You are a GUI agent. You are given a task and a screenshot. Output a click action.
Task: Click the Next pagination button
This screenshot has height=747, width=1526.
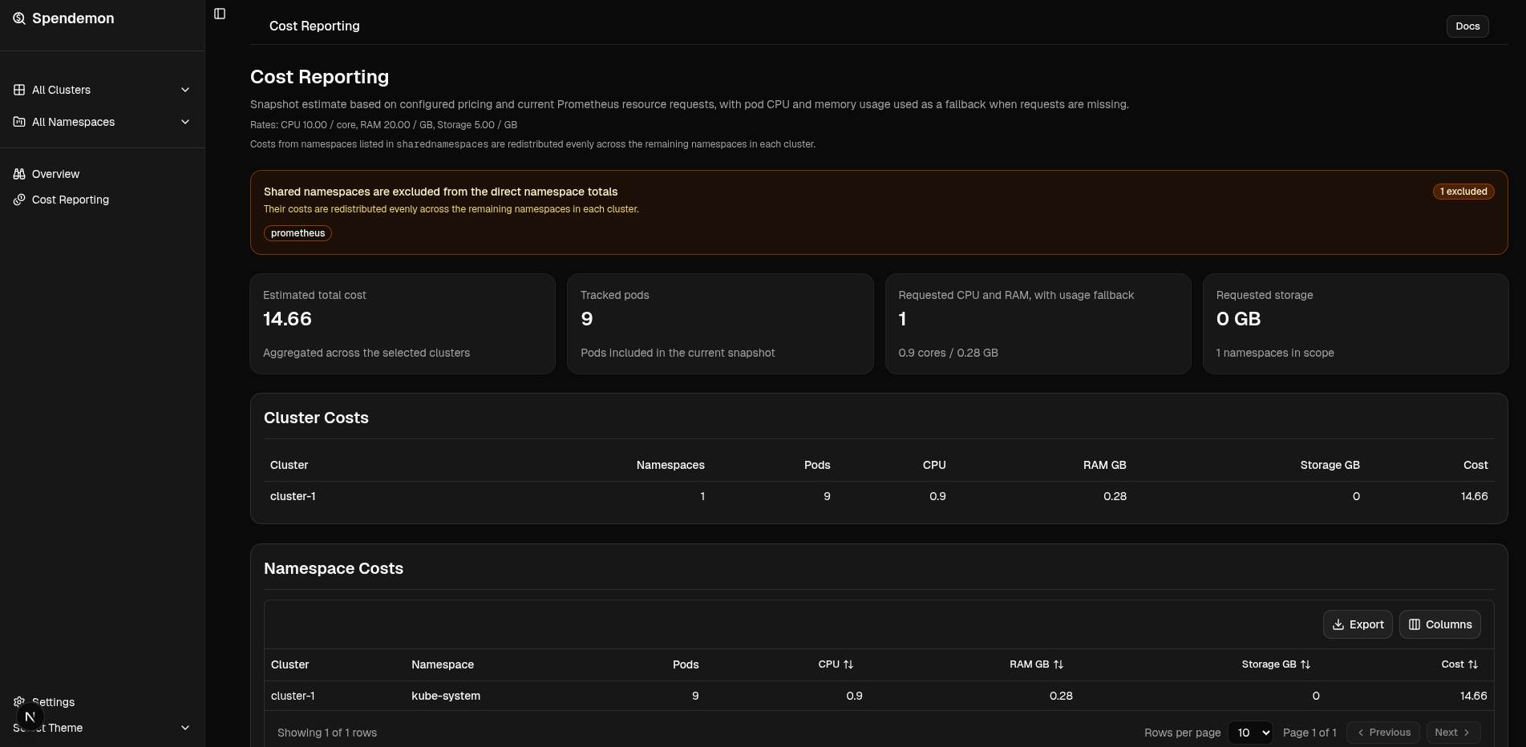point(1452,732)
